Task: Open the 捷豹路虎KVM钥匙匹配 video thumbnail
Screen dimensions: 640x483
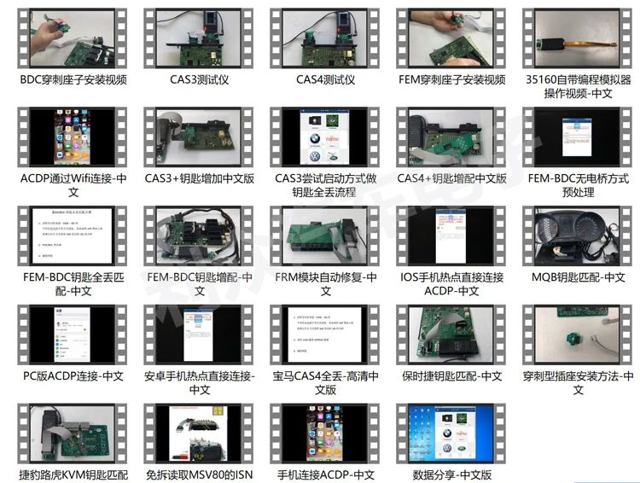Action: click(x=73, y=434)
